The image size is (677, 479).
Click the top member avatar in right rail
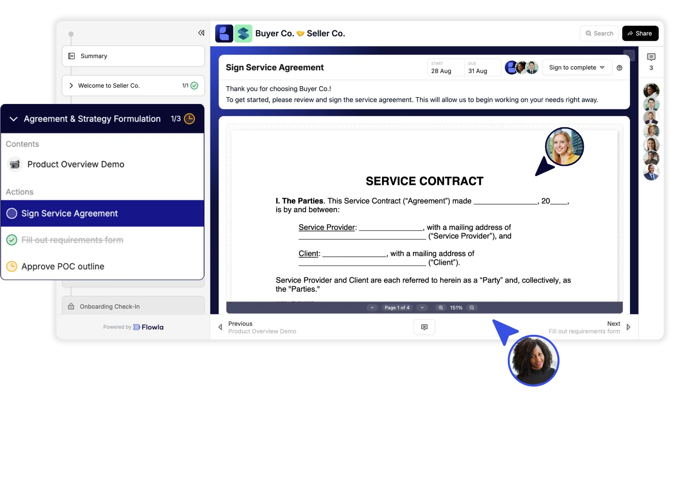[x=651, y=90]
